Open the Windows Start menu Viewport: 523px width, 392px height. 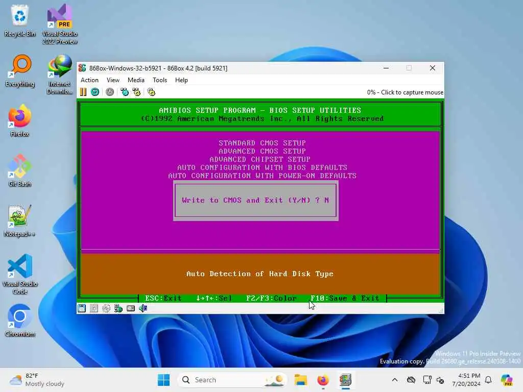163,380
